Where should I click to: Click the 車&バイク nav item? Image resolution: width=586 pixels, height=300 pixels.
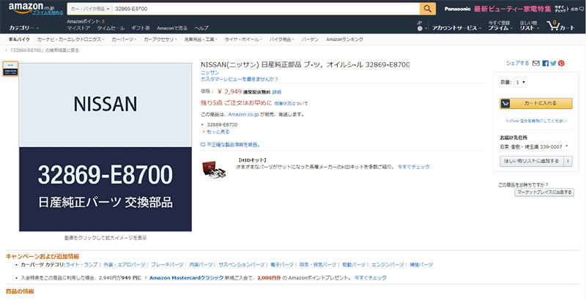coord(19,40)
